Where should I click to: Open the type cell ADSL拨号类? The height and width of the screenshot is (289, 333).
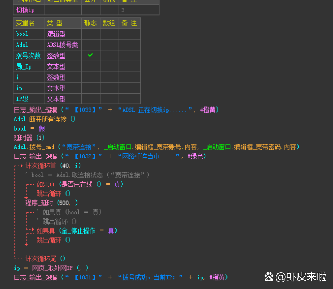click(62, 45)
